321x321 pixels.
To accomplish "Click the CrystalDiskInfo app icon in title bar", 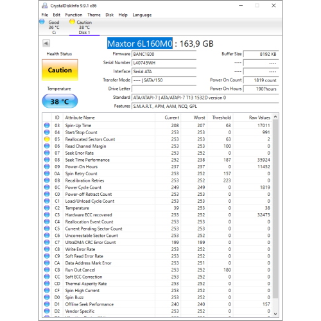I will point(45,6).
